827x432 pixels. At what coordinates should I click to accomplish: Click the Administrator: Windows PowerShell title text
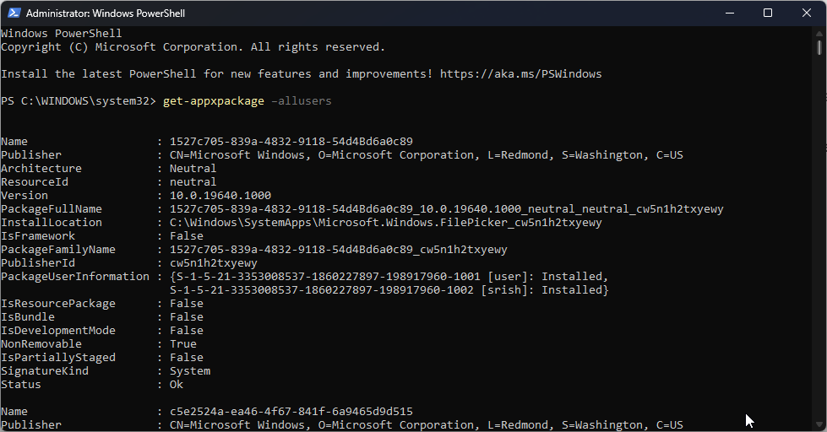click(x=106, y=13)
